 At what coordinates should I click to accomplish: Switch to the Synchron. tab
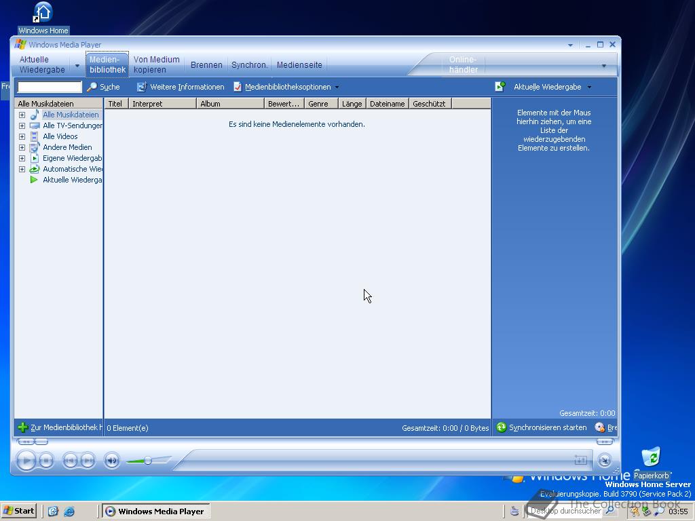coord(250,64)
